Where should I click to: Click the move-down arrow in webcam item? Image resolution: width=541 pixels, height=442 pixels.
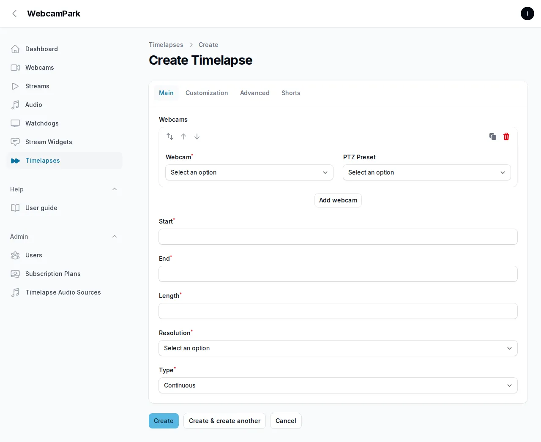click(x=197, y=136)
